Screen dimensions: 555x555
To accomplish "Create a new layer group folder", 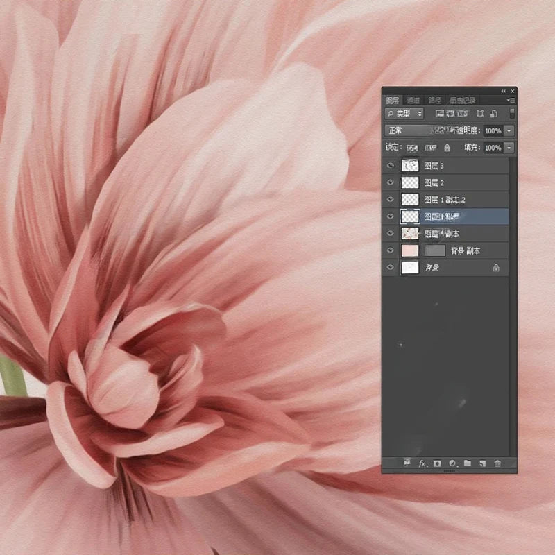I will [x=468, y=463].
